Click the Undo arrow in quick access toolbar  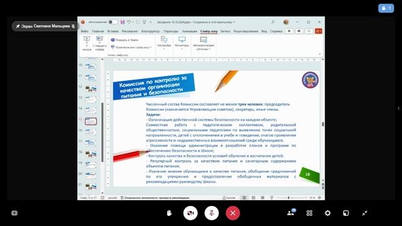(x=129, y=22)
